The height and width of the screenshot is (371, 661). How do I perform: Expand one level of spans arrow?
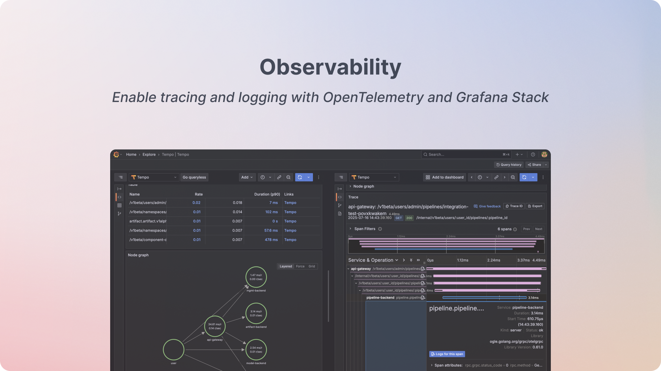pos(404,260)
